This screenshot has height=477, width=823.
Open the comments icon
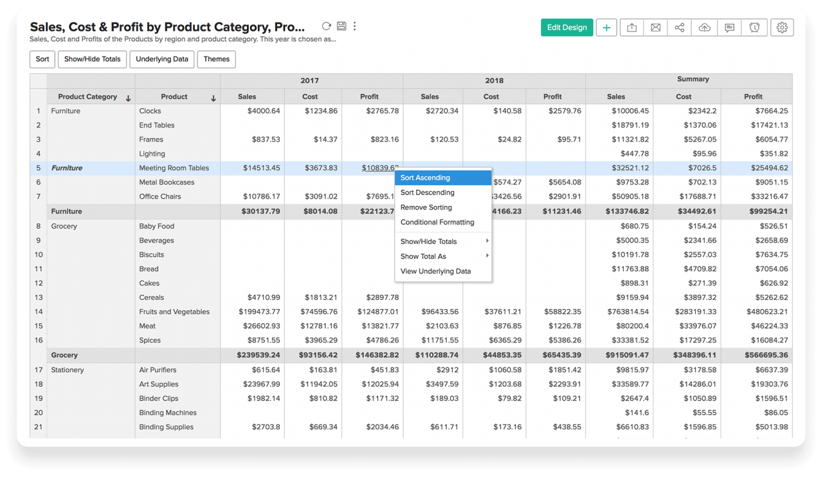[728, 27]
